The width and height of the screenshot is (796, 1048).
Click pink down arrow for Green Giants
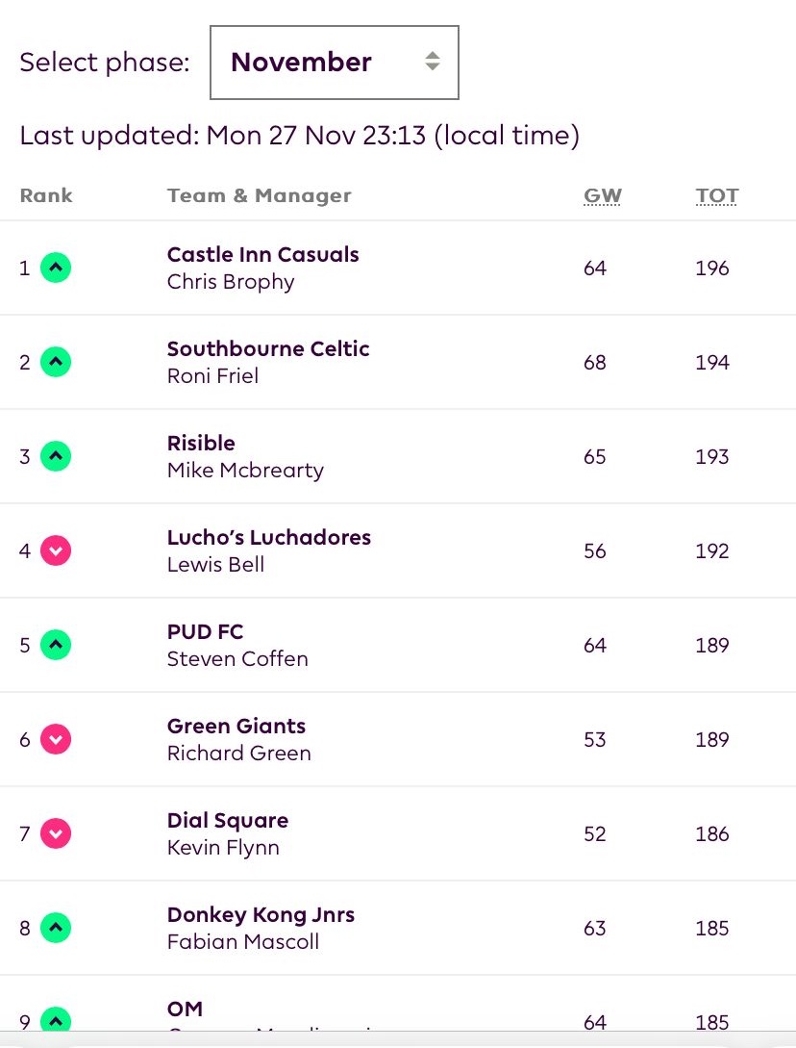(57, 740)
